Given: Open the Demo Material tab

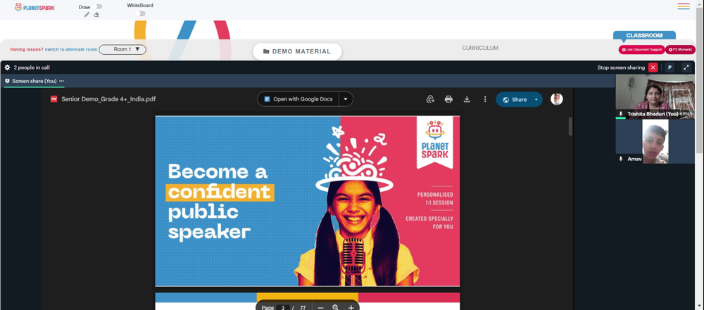Looking at the screenshot, I should tap(297, 51).
